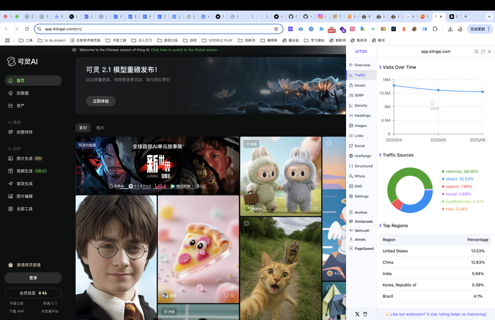Bookmark page with the star icon
The image size is (495, 320).
click(276, 29)
